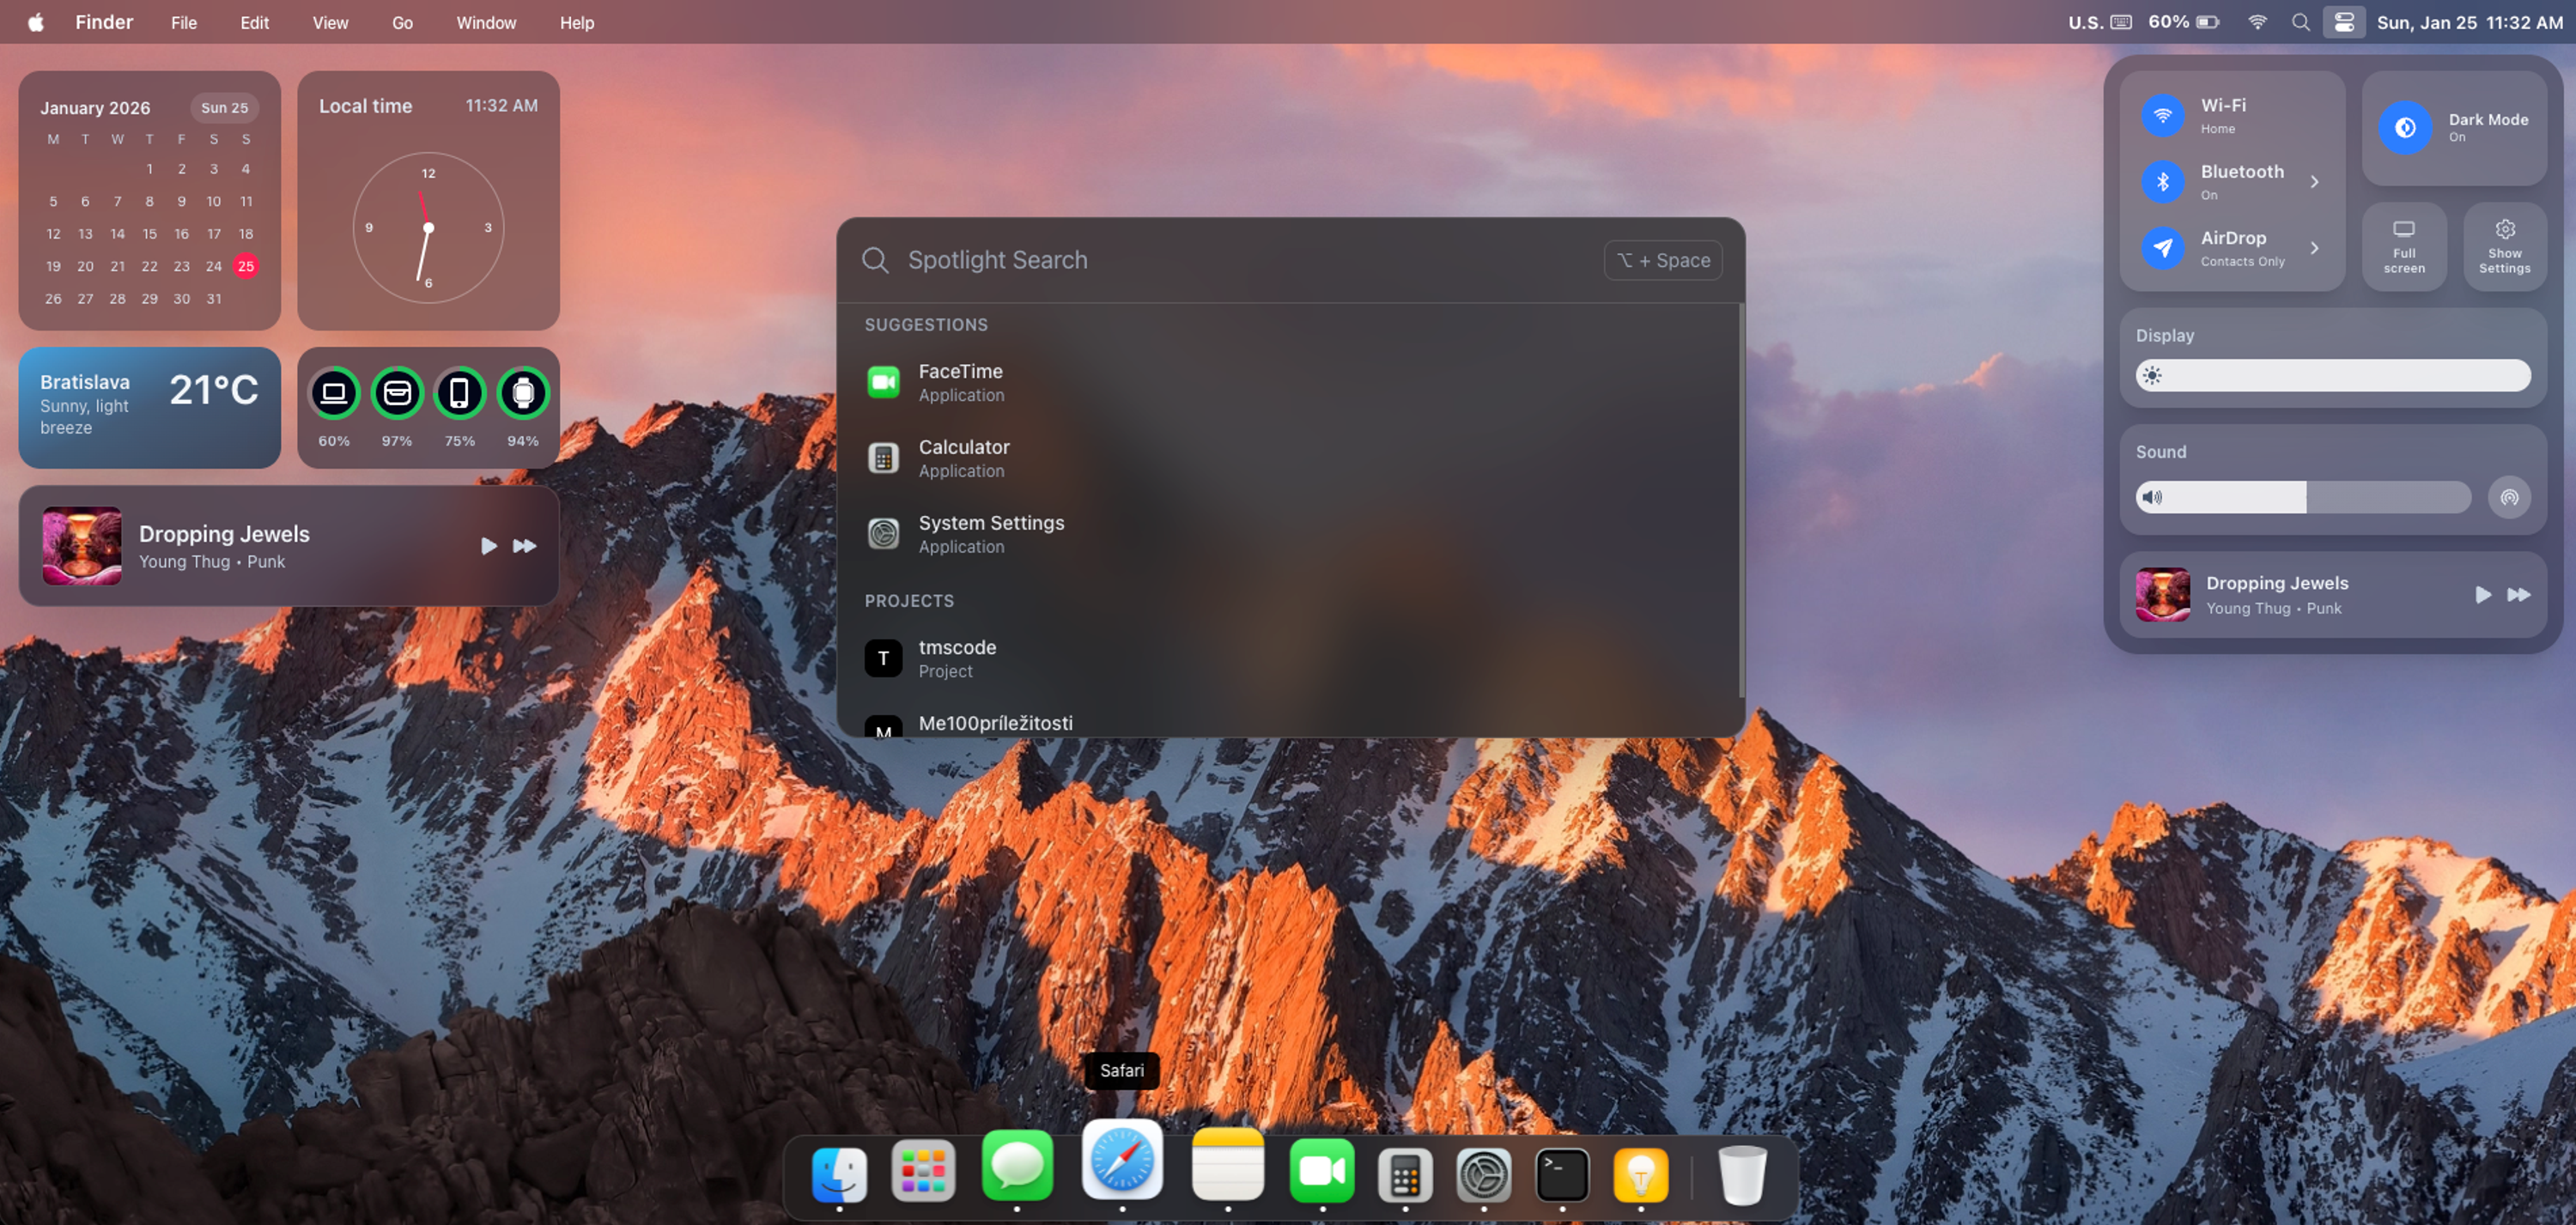Click the Bratislava weather widget
This screenshot has width=2576, height=1225.
[x=149, y=408]
